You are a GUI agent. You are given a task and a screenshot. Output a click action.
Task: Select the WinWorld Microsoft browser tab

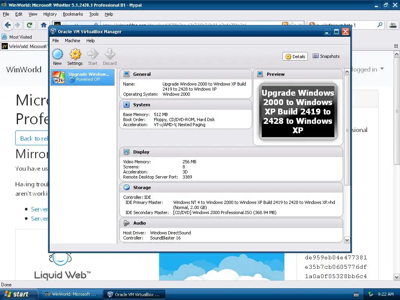point(25,46)
